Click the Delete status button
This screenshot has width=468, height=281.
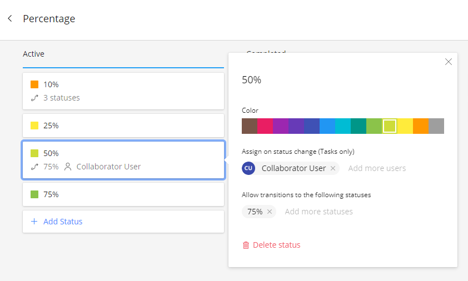[276, 245]
